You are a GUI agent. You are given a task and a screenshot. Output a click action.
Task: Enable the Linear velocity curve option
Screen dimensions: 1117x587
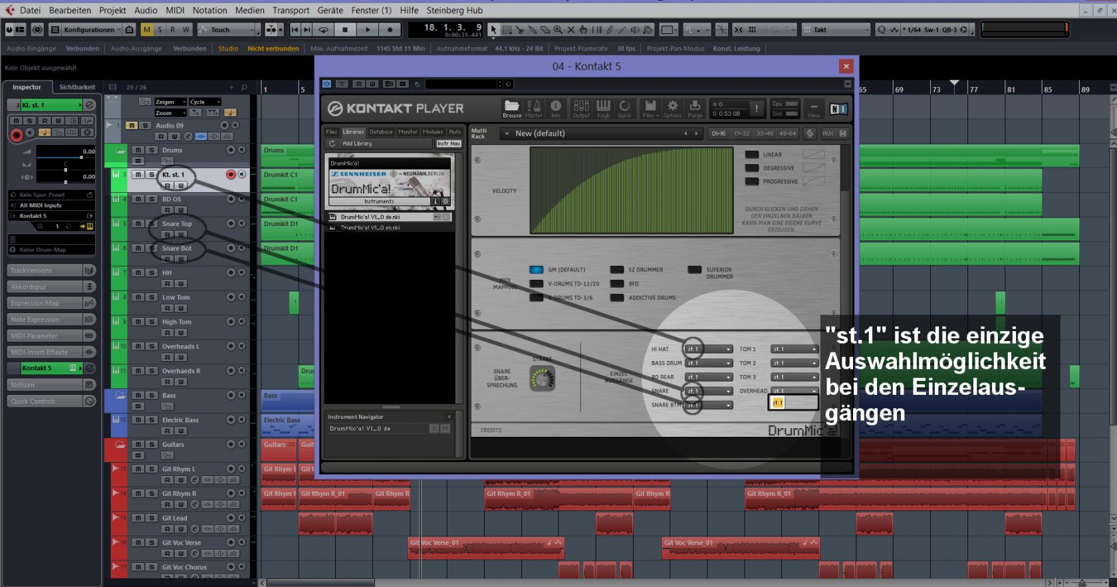pos(752,155)
